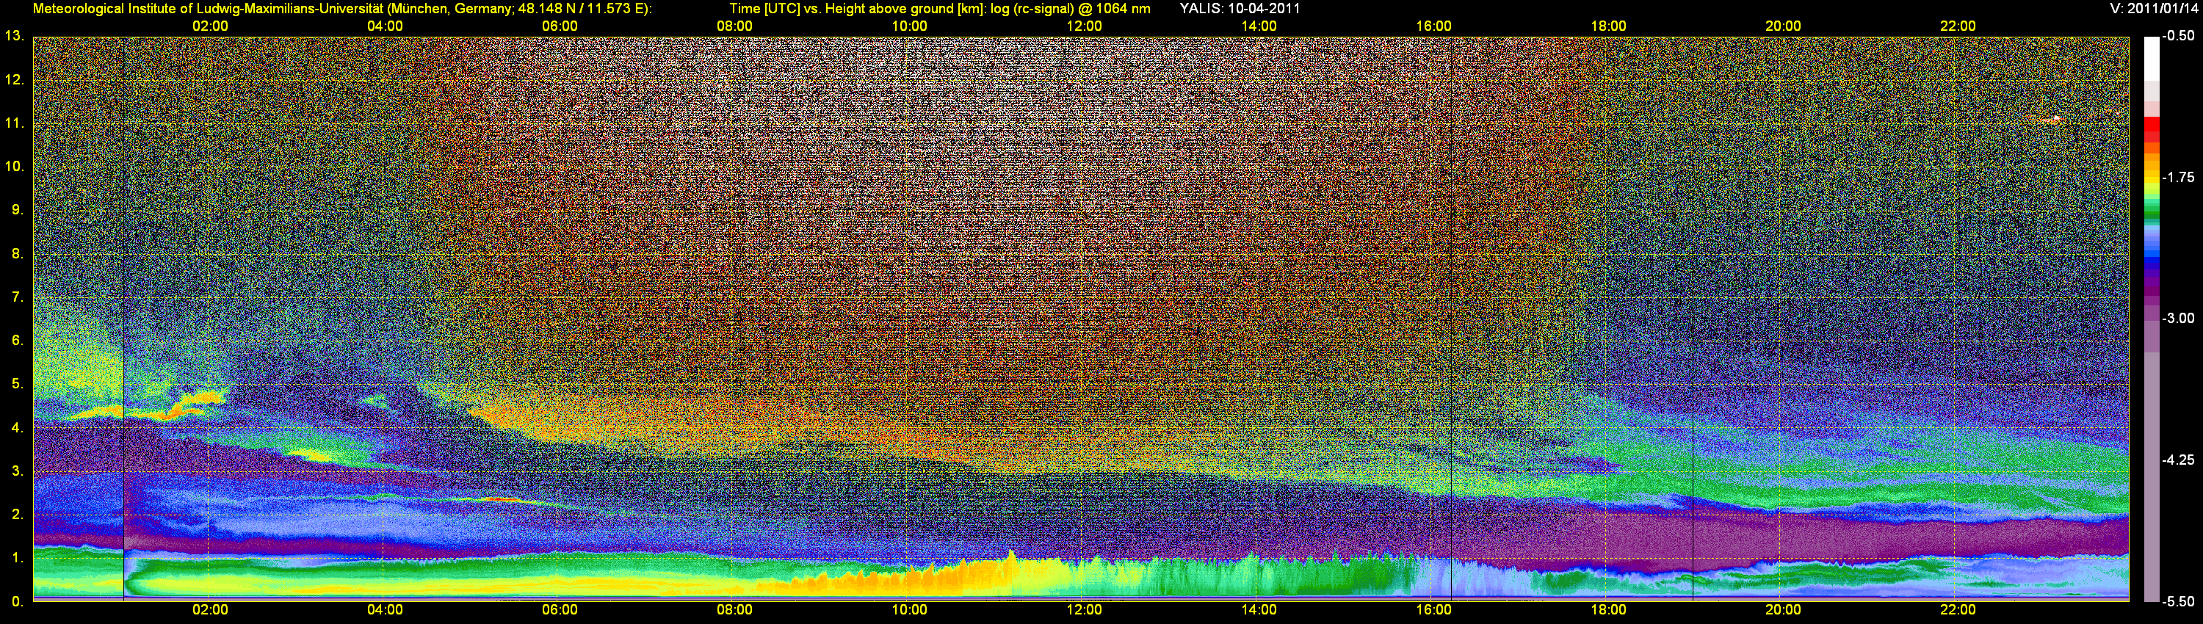Click the -4.25 colorbar value
This screenshot has height=624, width=2203.
coord(2178,460)
